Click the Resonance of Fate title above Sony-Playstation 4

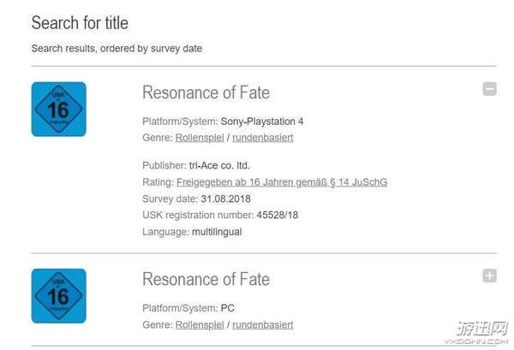point(206,92)
